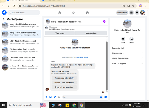Image resolution: width=149 pixels, height=108 pixels.
Task: Open the Chrome three-dot menu
Action: pyautogui.click(x=146, y=6)
